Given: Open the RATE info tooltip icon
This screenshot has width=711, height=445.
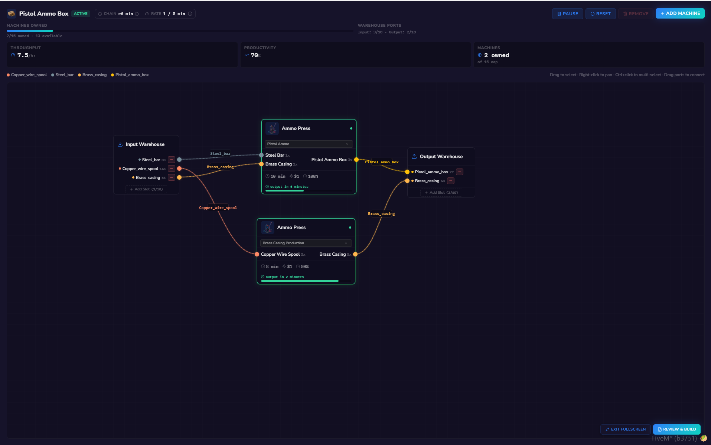Looking at the screenshot, I should [x=190, y=14].
